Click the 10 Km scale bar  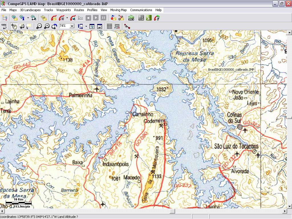click(19, 203)
